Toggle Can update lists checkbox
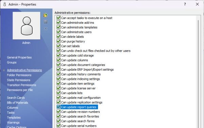 pyautogui.click(x=58, y=93)
